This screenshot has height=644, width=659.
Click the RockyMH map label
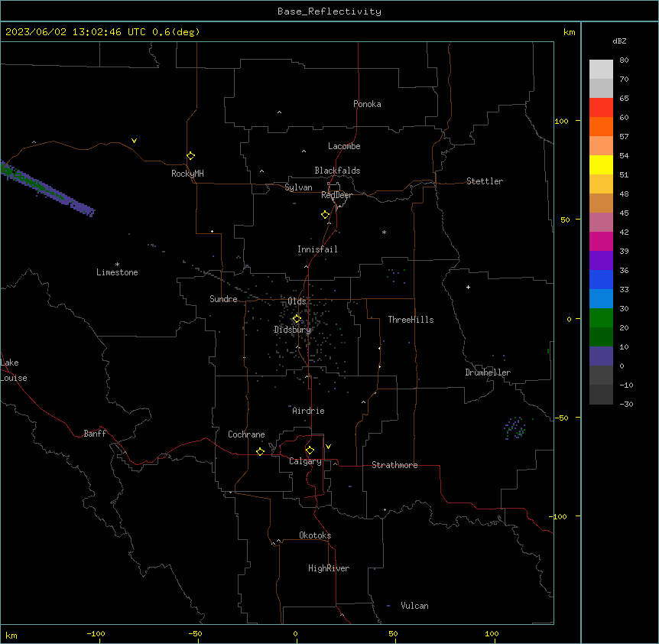pos(187,174)
